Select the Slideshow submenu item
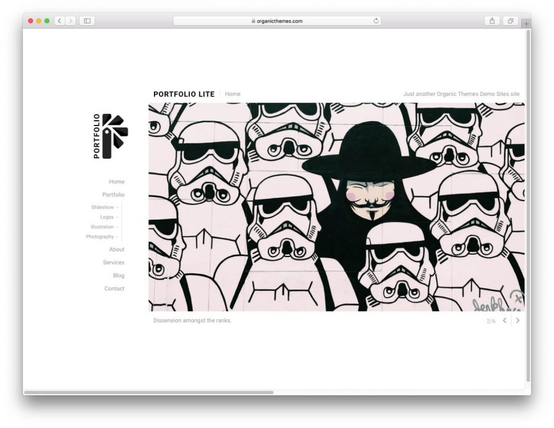This screenshot has width=554, height=428. click(102, 207)
